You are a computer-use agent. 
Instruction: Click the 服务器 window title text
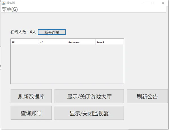11,3
